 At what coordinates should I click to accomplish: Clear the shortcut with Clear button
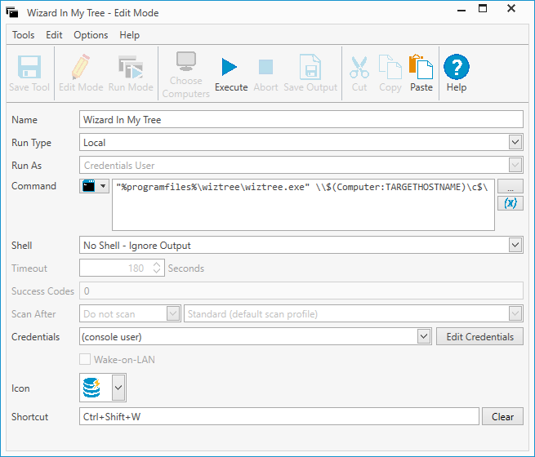click(x=502, y=416)
